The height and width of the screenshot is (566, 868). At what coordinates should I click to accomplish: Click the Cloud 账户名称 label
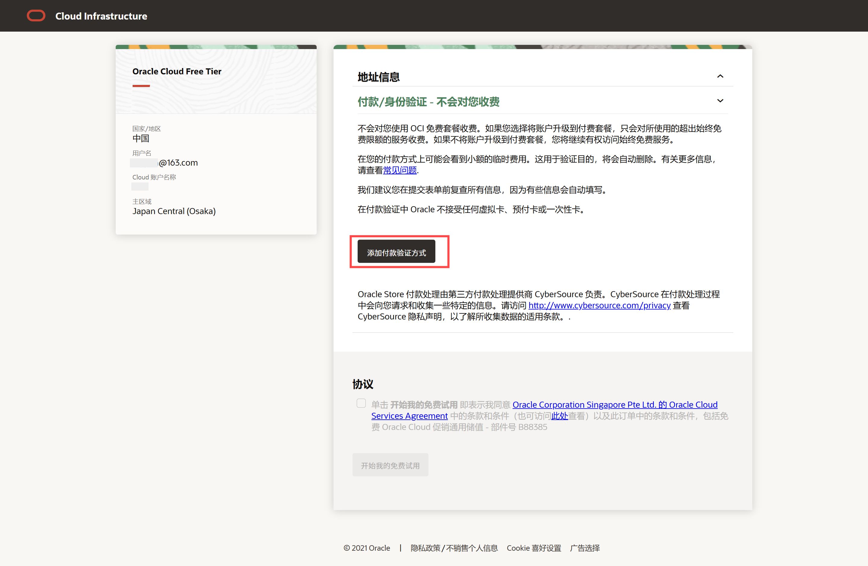[x=154, y=177]
